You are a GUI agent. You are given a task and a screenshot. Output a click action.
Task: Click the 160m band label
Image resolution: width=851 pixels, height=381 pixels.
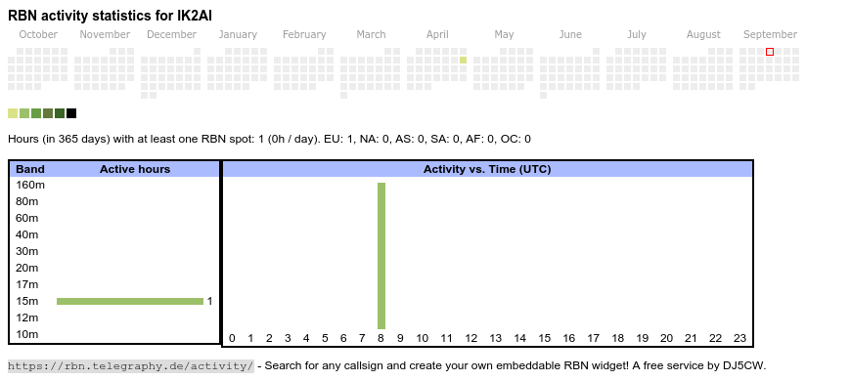pos(30,185)
